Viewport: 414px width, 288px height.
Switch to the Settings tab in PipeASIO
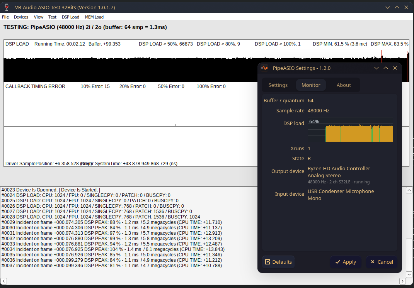[x=278, y=85]
